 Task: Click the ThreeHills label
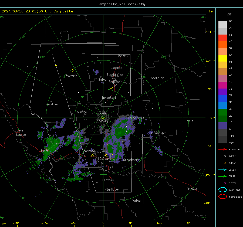(136, 118)
